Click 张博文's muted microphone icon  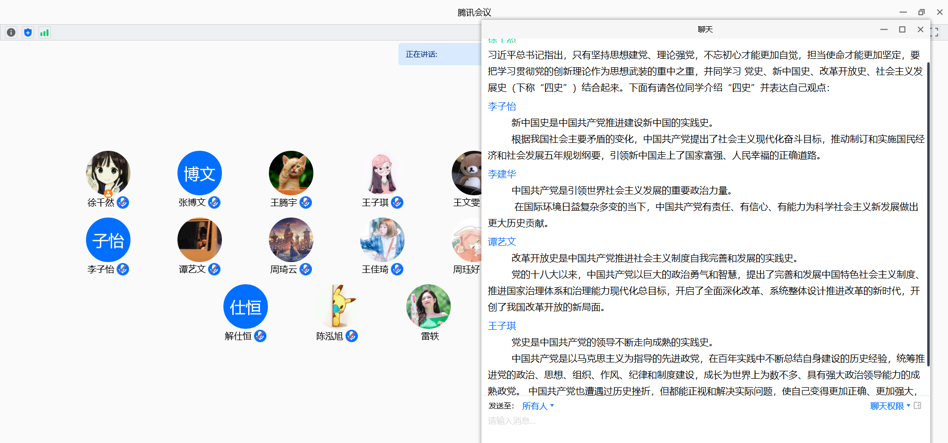(x=215, y=202)
